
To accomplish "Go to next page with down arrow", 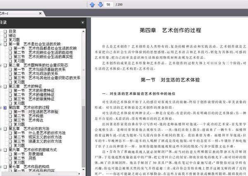I will tap(100, 5).
